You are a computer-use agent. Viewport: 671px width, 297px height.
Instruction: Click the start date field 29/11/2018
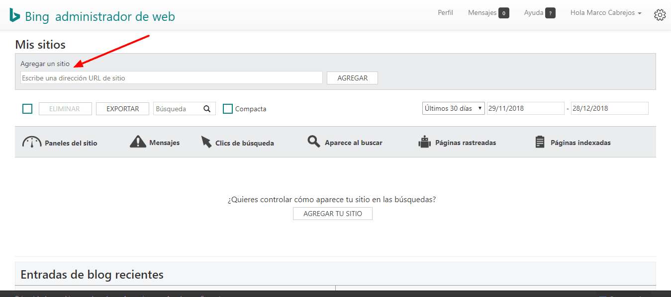point(525,108)
